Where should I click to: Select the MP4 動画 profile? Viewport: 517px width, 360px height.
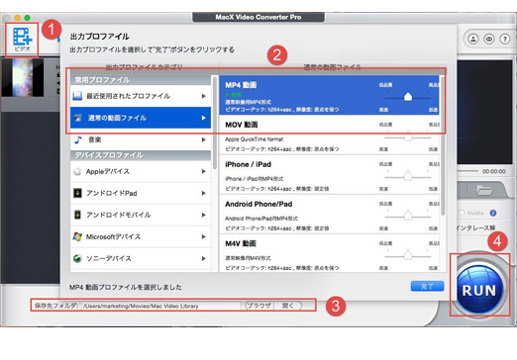pyautogui.click(x=329, y=95)
